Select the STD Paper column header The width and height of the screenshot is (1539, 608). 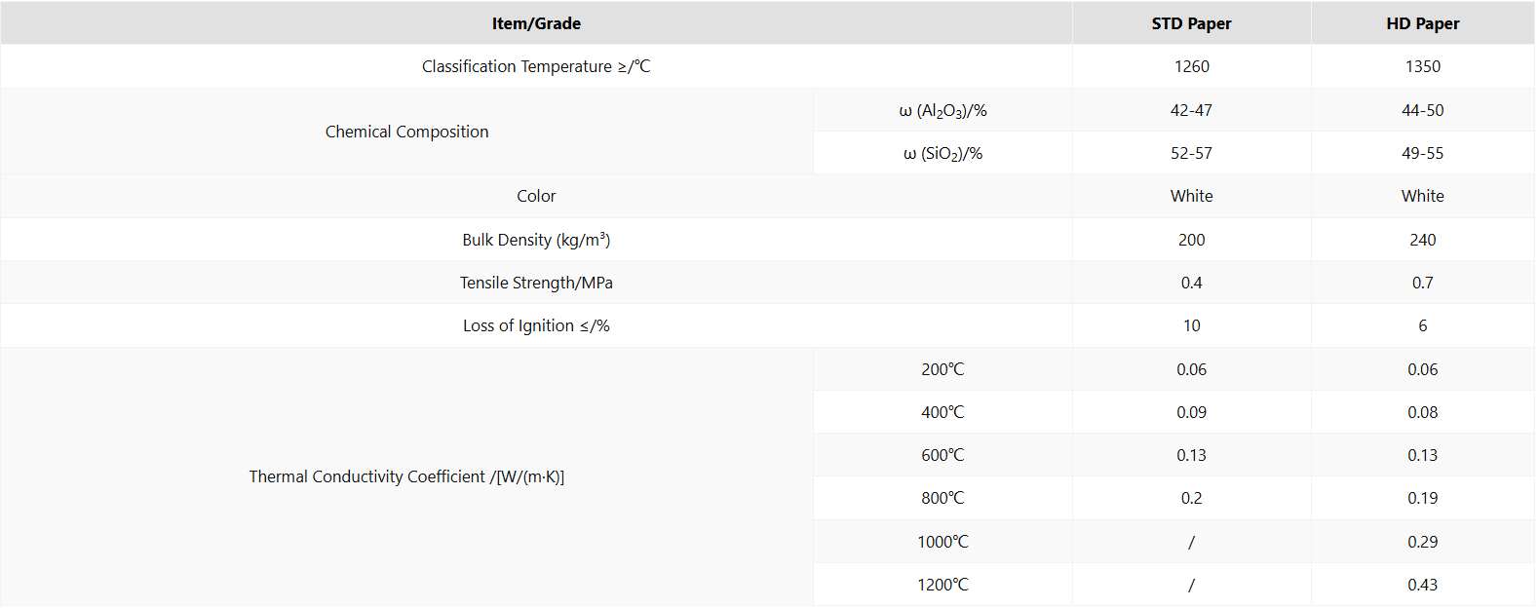1191,23
